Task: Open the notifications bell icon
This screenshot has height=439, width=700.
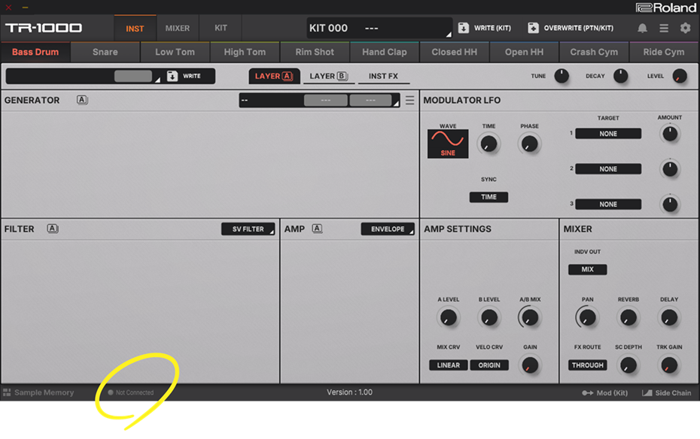Action: click(642, 28)
